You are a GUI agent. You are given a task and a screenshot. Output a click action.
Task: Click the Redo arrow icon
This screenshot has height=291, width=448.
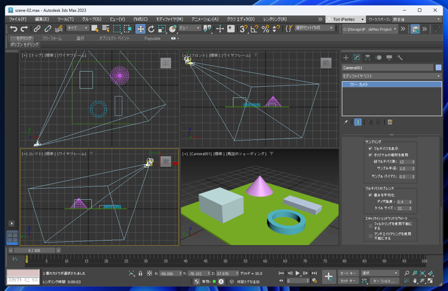24,29
